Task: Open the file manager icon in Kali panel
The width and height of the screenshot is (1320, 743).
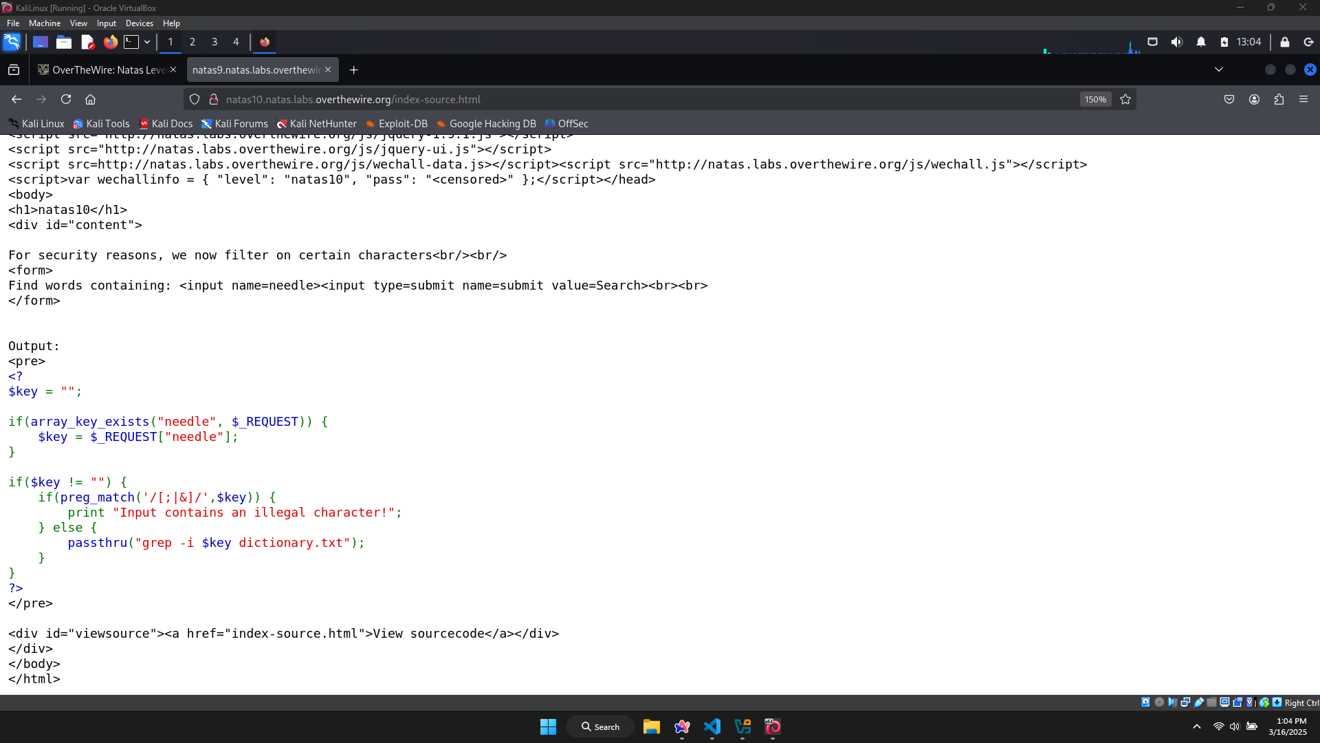Action: [64, 42]
